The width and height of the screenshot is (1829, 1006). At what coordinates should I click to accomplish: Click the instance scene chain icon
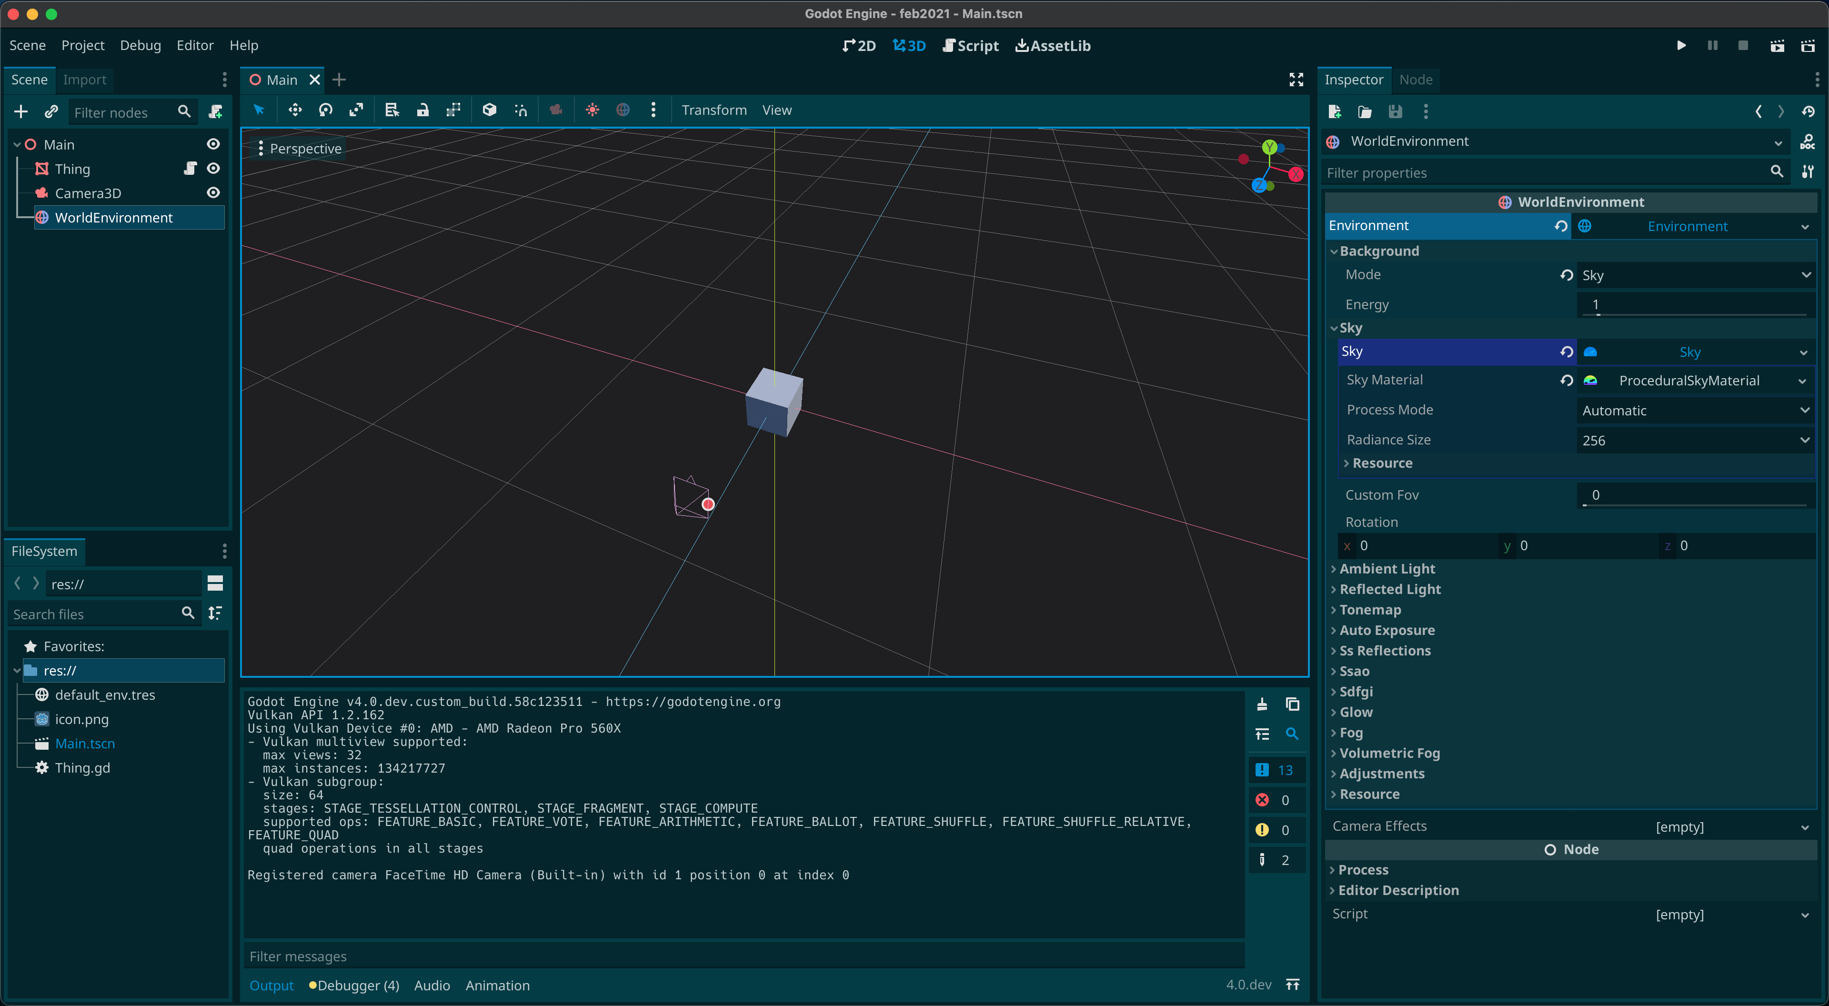(x=51, y=112)
